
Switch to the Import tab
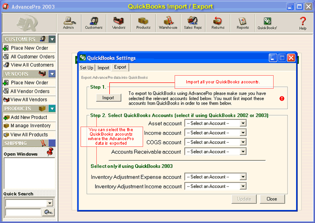[103, 68]
